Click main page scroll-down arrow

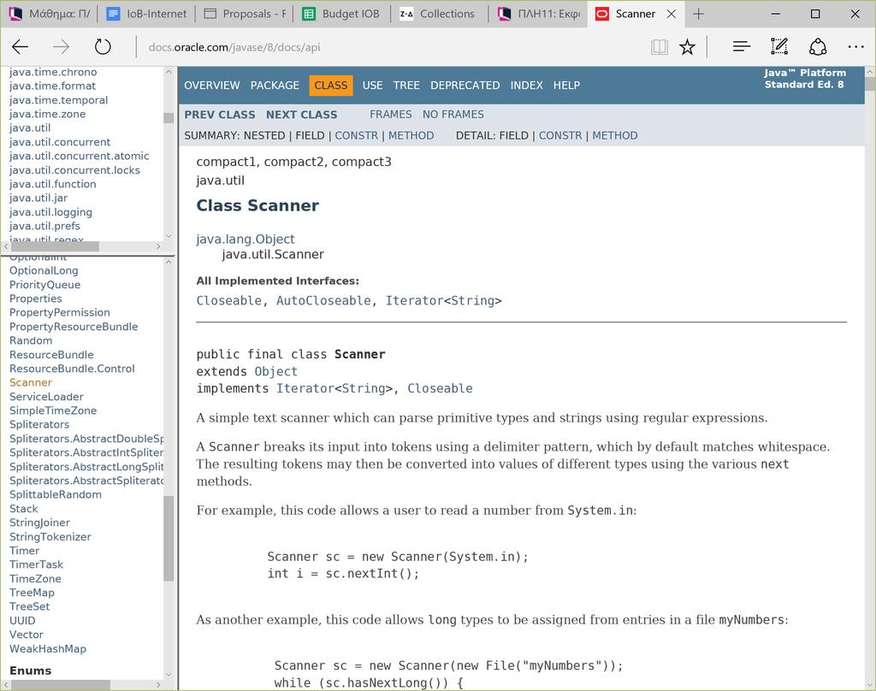[870, 685]
